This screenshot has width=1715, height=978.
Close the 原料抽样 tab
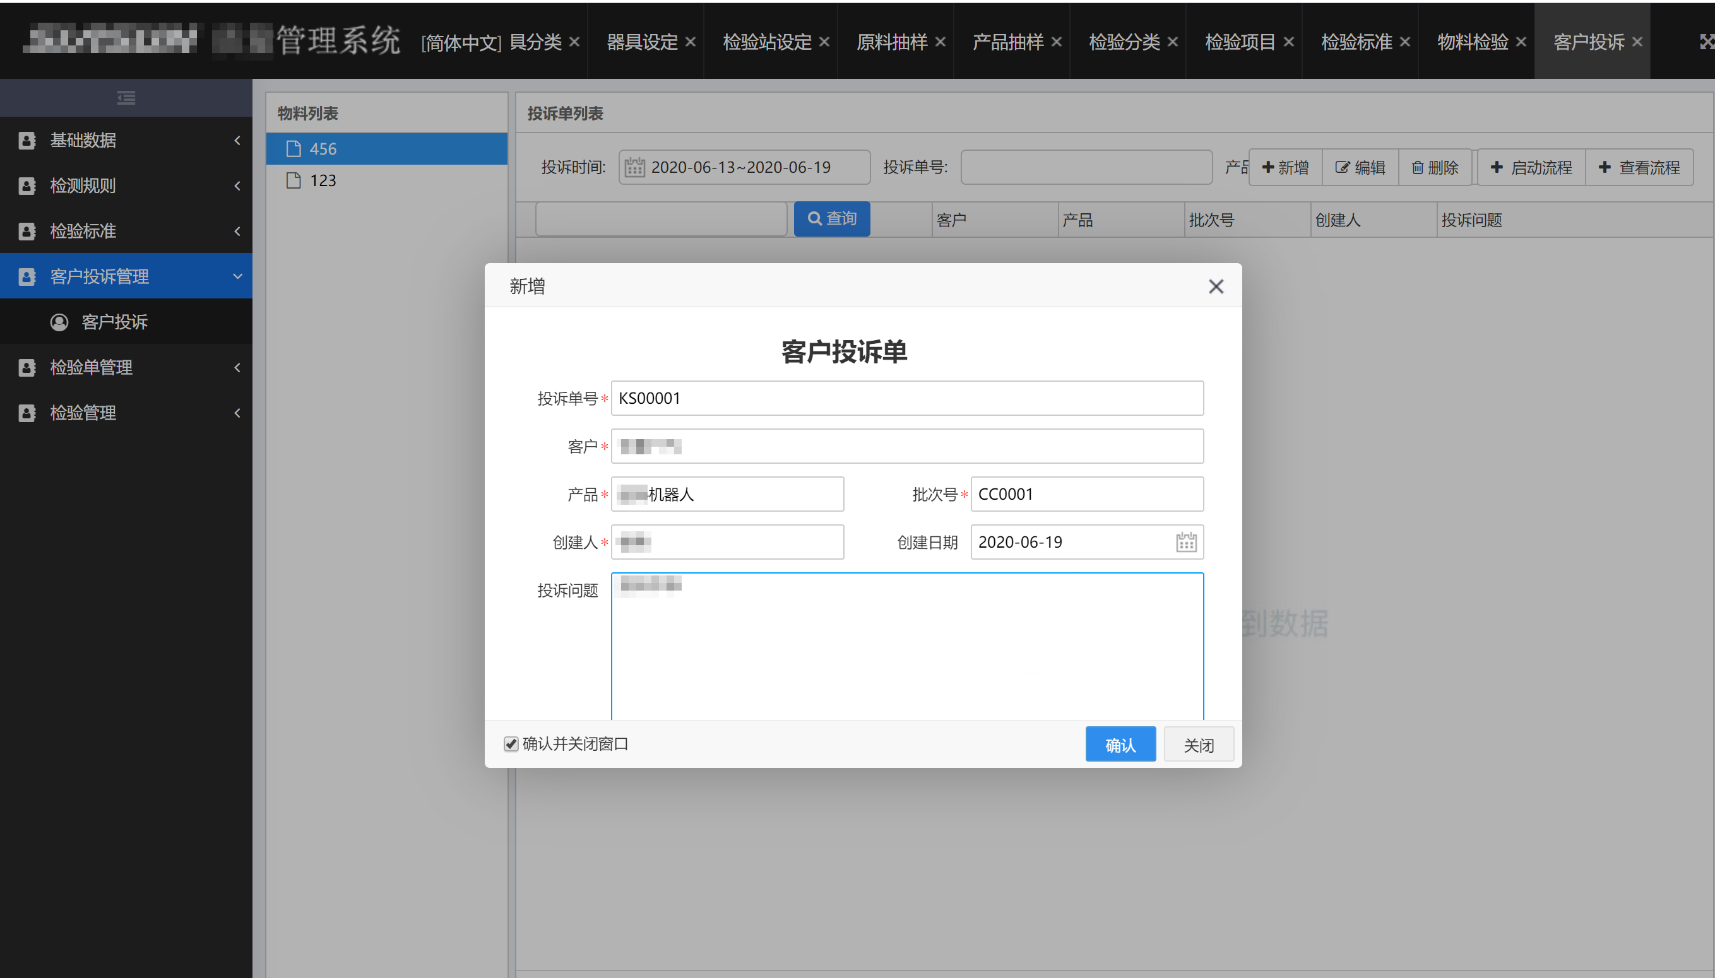coord(941,42)
